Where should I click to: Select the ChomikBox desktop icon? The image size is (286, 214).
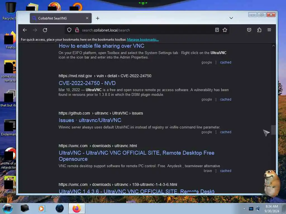[9, 185]
